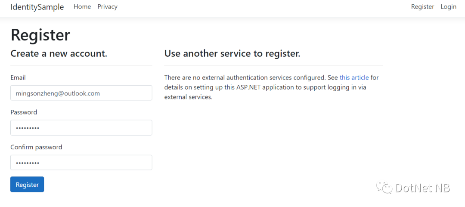Open the IdentitySample brand link
The image size is (465, 207).
pos(37,7)
